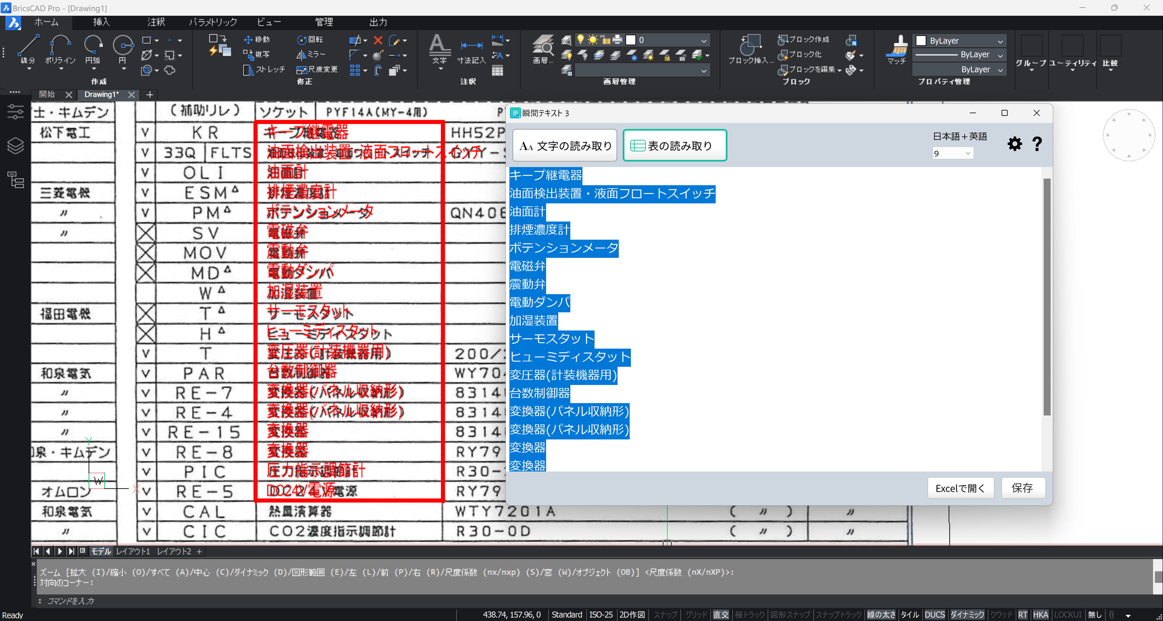Open the パラメトリック ribbon tab
This screenshot has height=621, width=1163.
(213, 22)
